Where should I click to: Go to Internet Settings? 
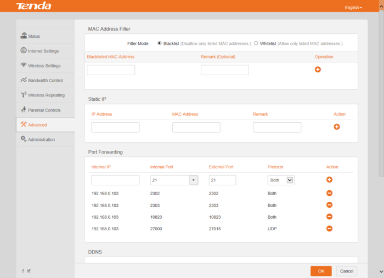(46, 51)
